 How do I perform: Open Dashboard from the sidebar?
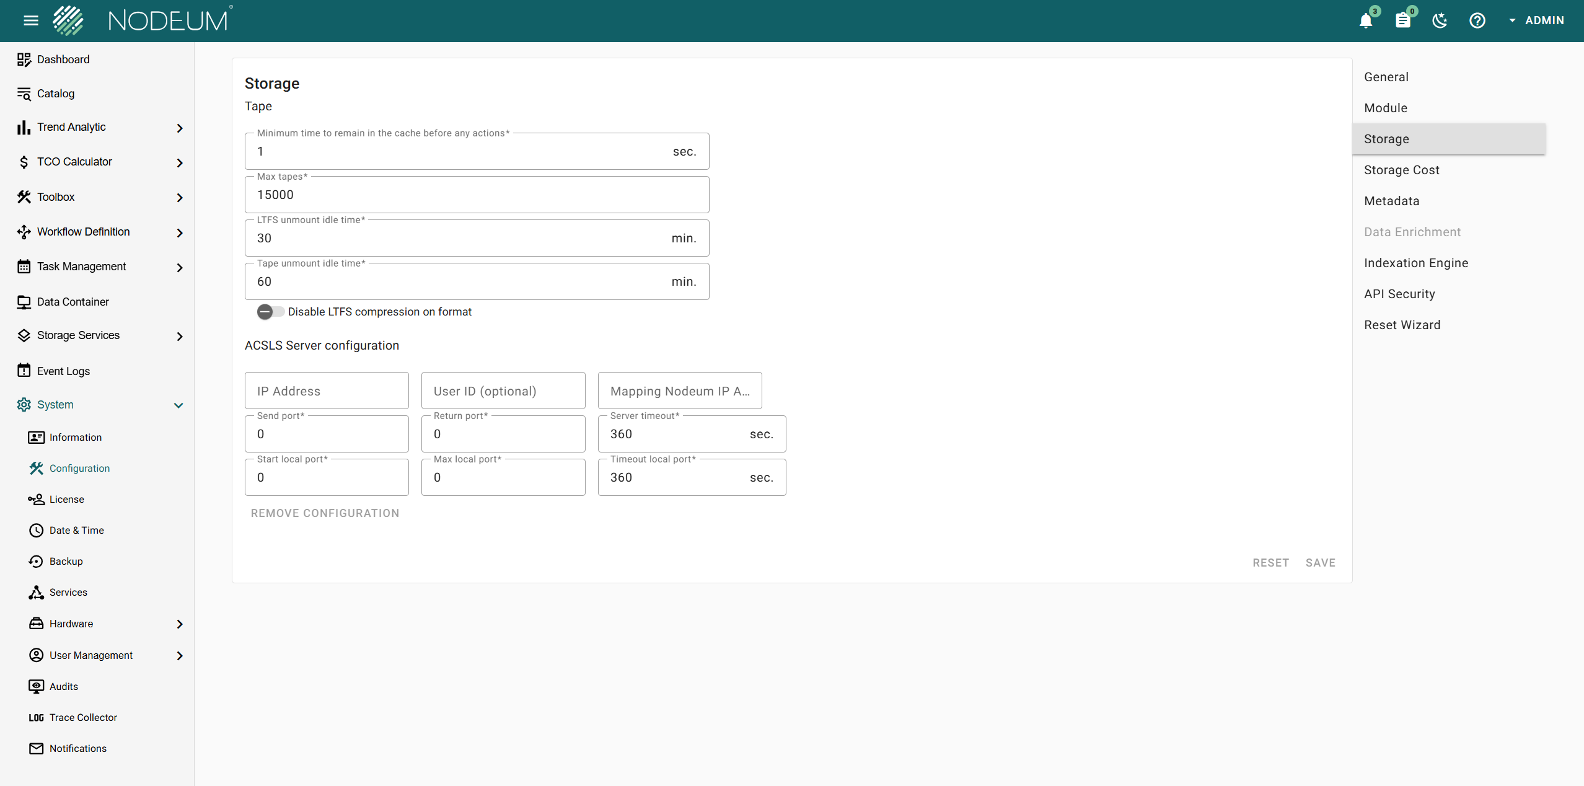point(63,60)
